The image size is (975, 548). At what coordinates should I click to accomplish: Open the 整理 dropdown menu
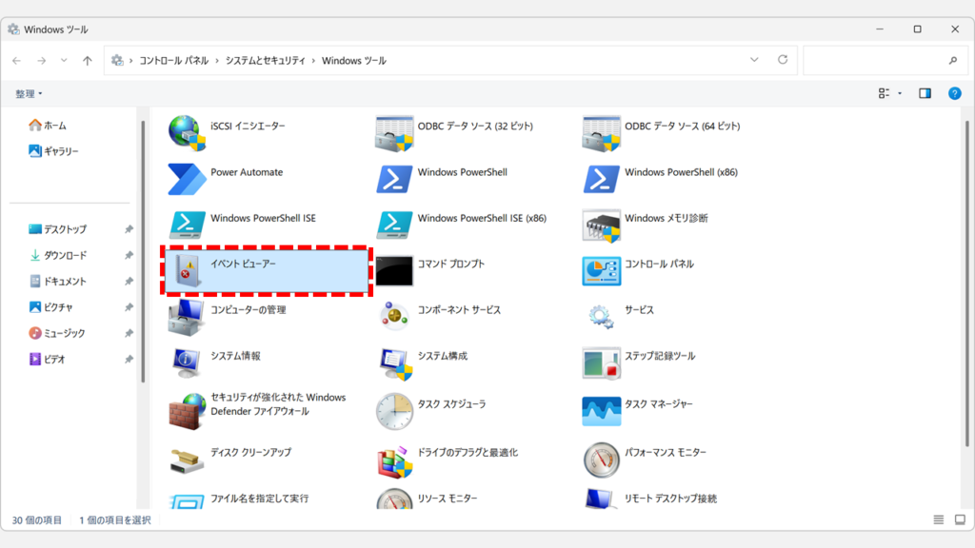(29, 93)
